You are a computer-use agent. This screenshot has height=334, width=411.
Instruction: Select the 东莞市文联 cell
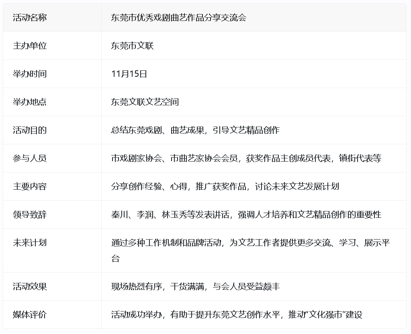tap(132, 46)
